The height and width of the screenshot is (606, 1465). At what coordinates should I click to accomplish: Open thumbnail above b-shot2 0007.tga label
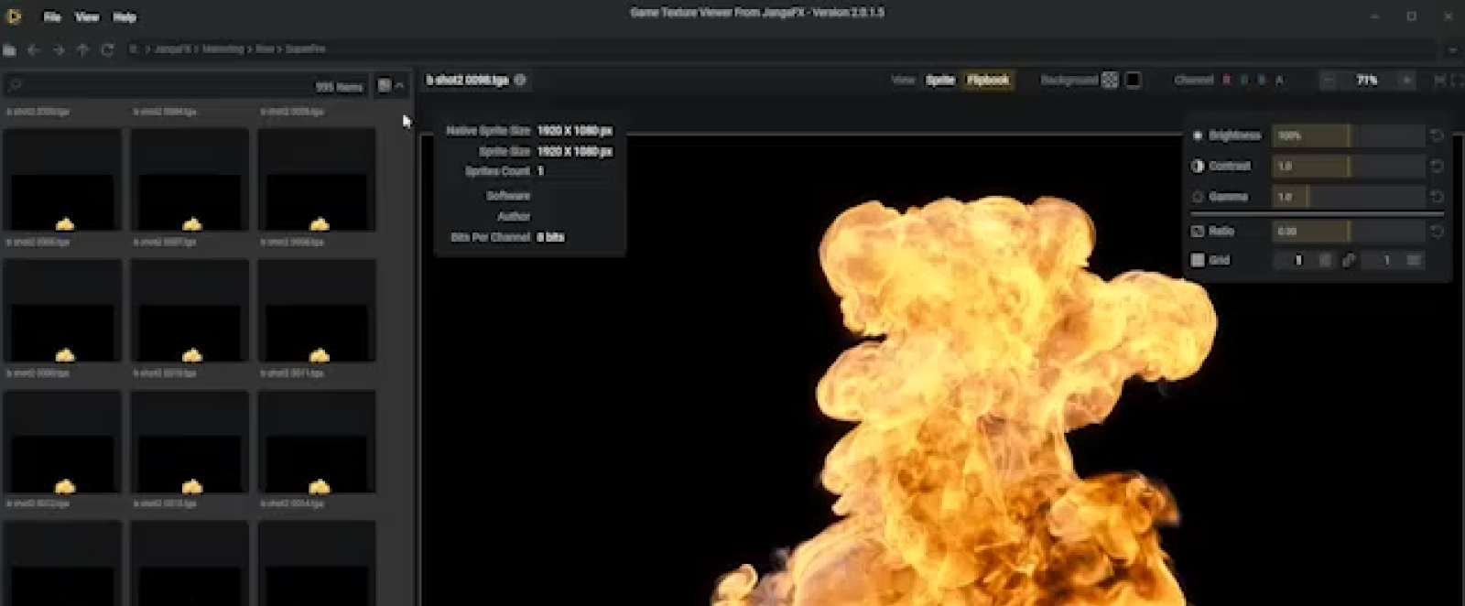pos(190,179)
